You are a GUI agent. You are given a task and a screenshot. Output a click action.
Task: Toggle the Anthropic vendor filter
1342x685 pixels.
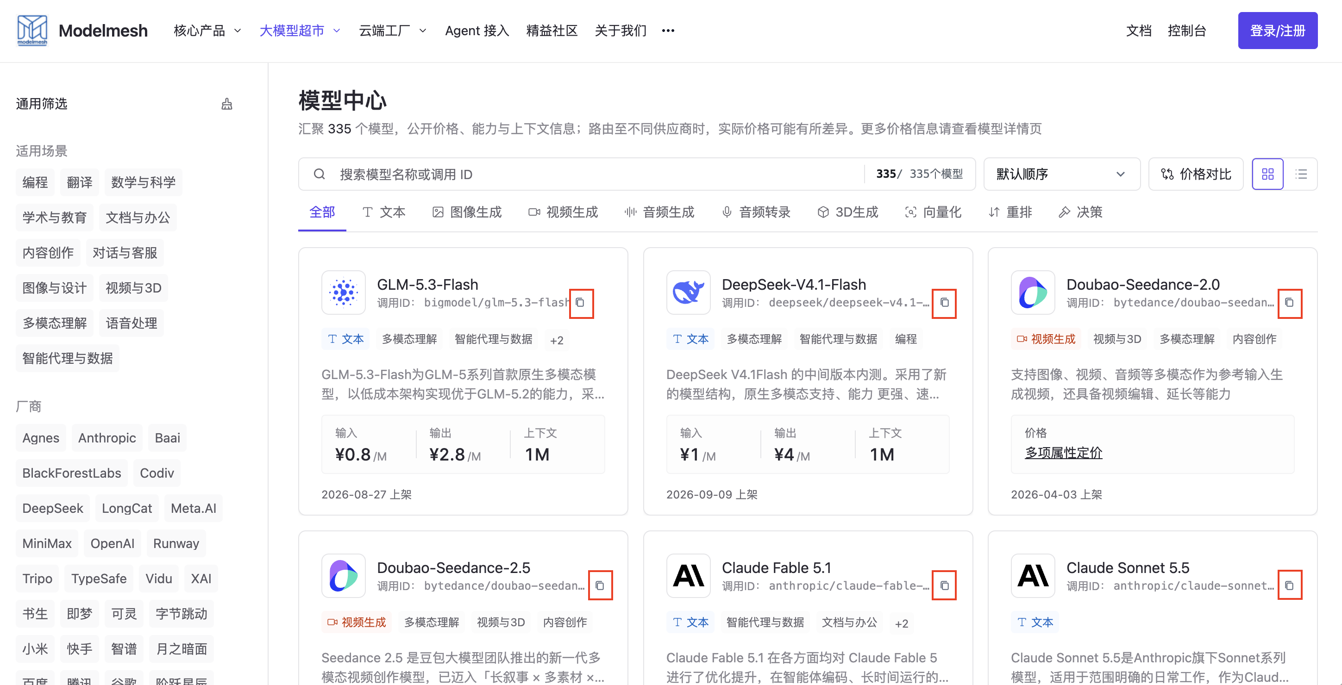(x=107, y=438)
